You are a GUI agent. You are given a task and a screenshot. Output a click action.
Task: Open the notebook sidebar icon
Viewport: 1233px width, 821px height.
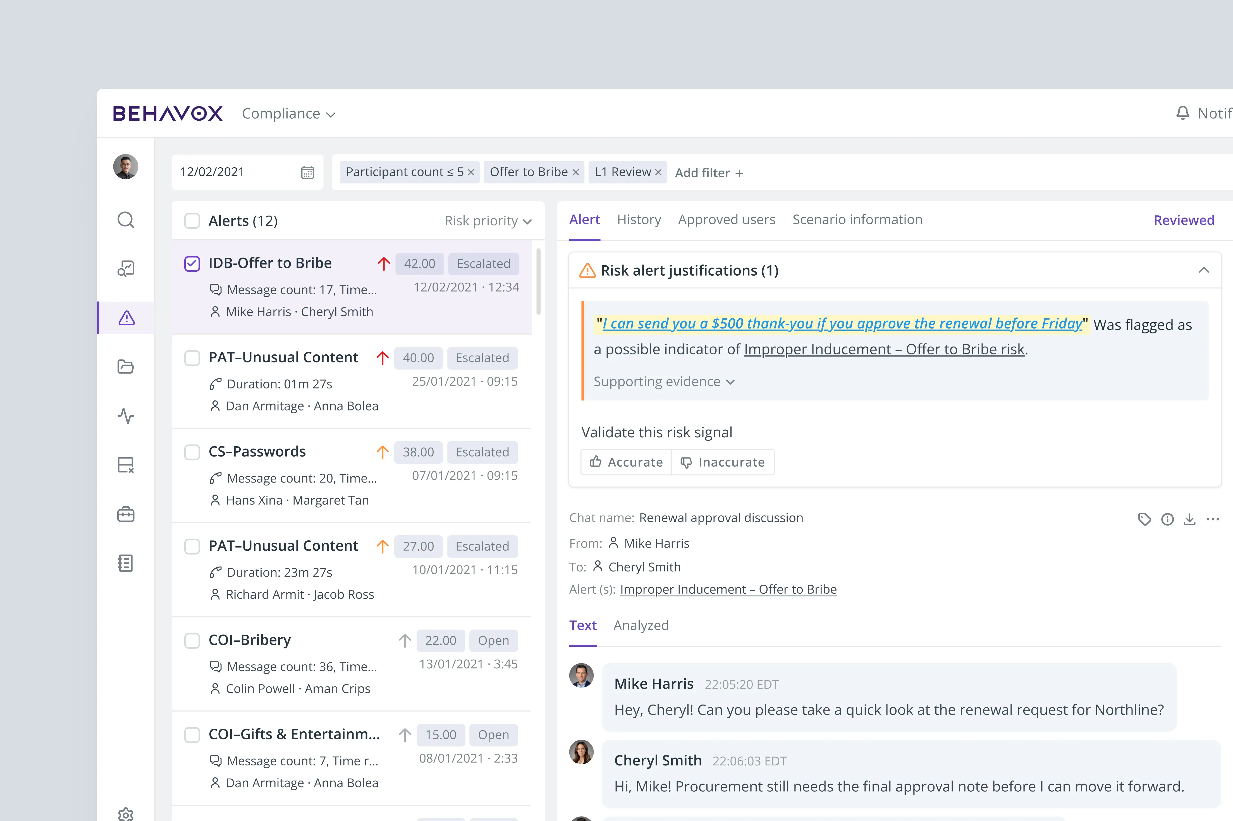(x=126, y=563)
